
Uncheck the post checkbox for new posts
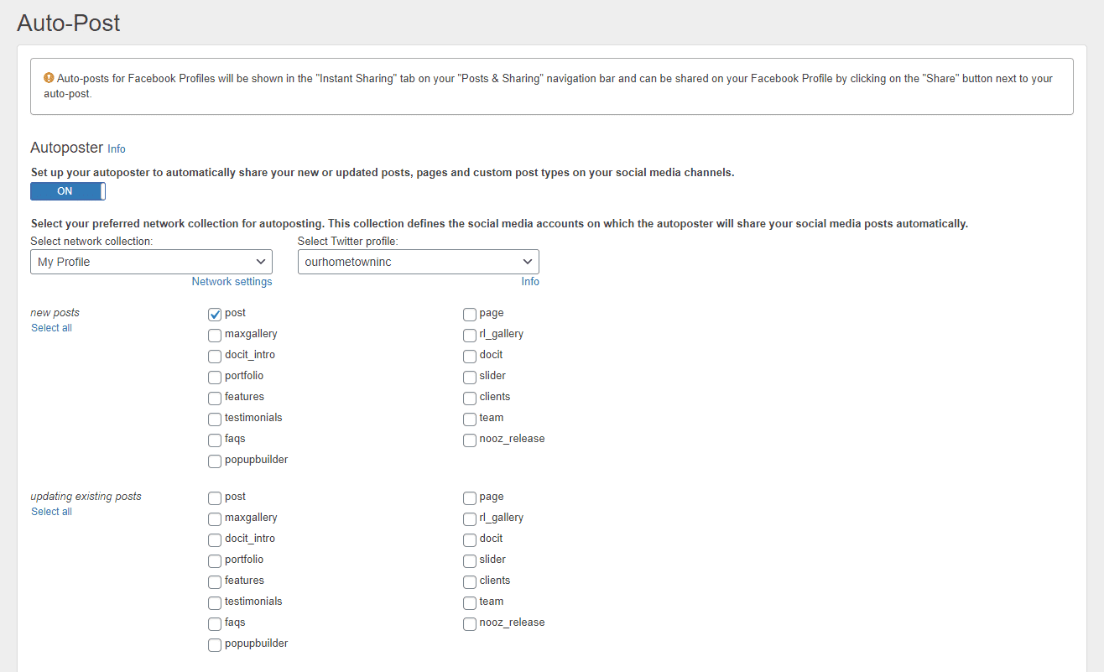[x=215, y=315]
